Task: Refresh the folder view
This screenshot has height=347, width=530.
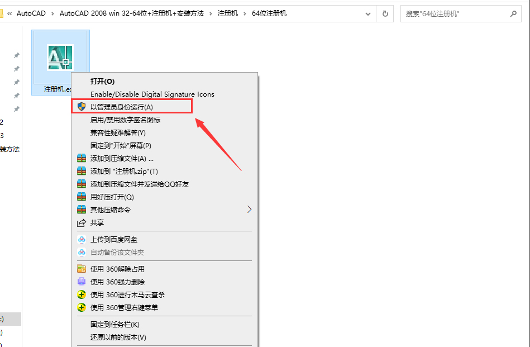Action: (x=385, y=14)
